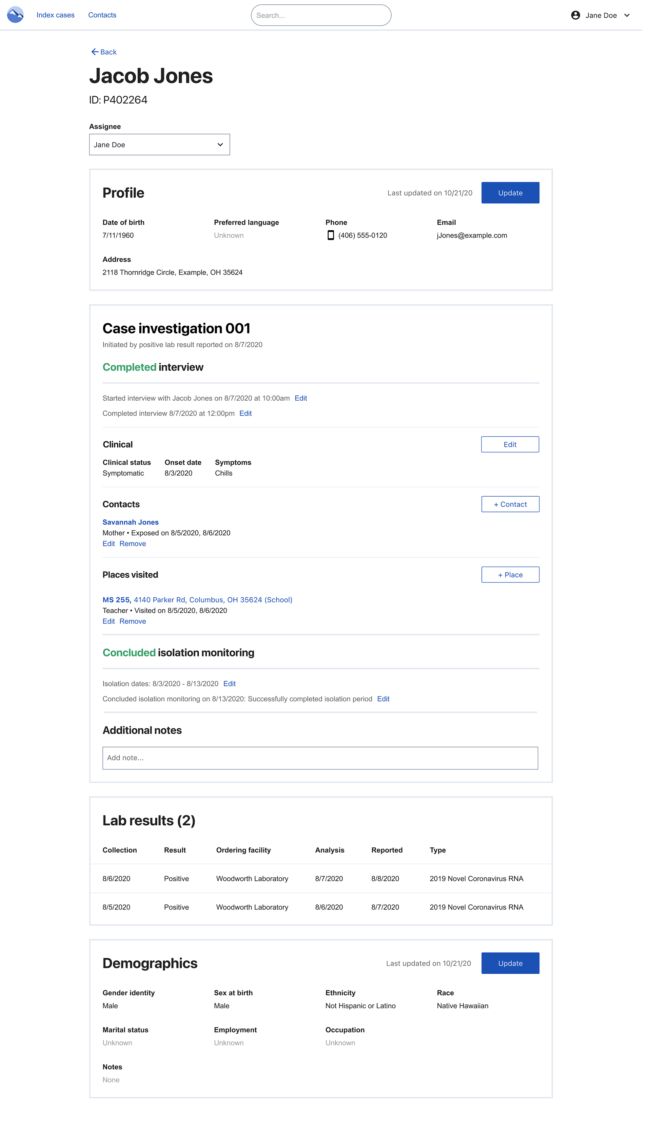Open Savannah Jones contact link

point(131,522)
